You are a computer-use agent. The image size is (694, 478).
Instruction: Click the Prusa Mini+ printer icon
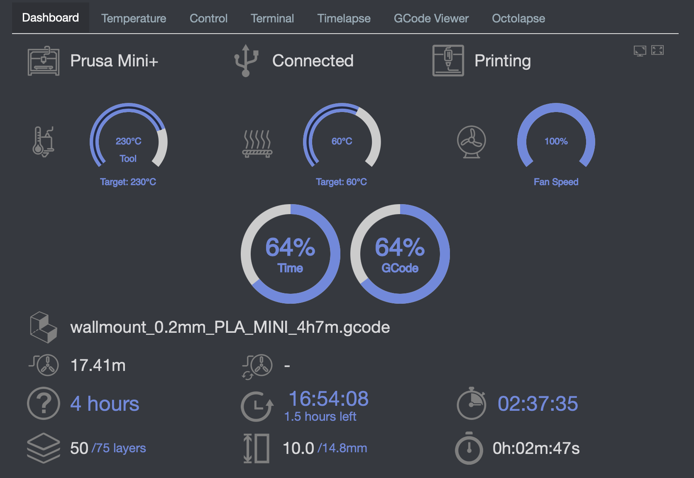coord(43,61)
